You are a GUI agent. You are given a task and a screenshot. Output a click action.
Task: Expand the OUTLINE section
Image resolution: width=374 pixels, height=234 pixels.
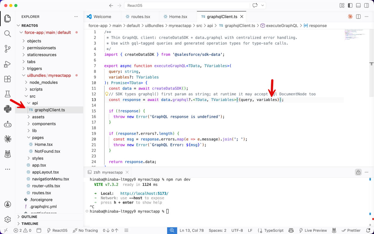(29, 217)
